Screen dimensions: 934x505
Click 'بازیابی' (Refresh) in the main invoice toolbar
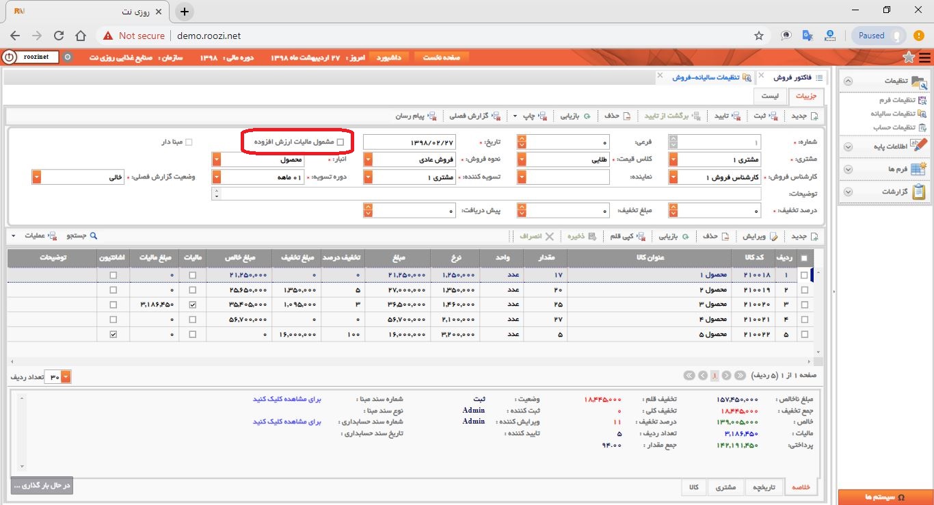coord(574,116)
